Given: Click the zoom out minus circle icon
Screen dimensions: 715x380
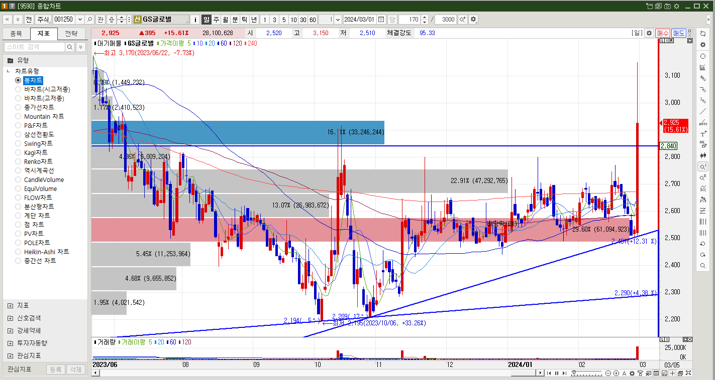Looking at the screenshot, I should coord(608,373).
